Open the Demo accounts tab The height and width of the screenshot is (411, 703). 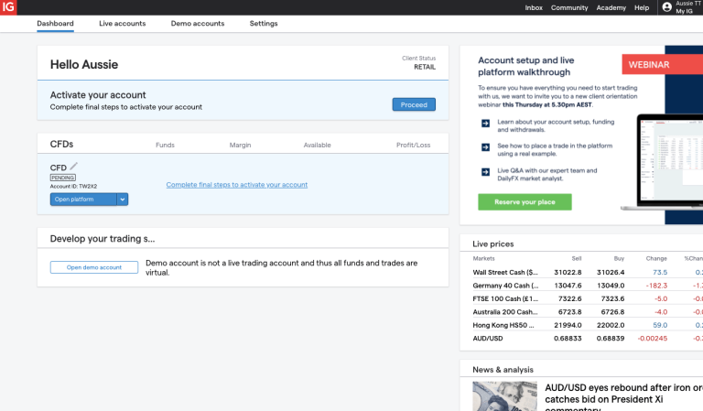coord(197,24)
